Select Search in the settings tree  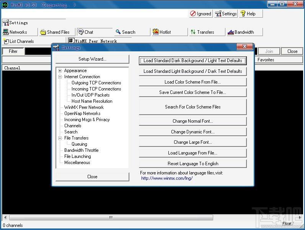(71, 132)
